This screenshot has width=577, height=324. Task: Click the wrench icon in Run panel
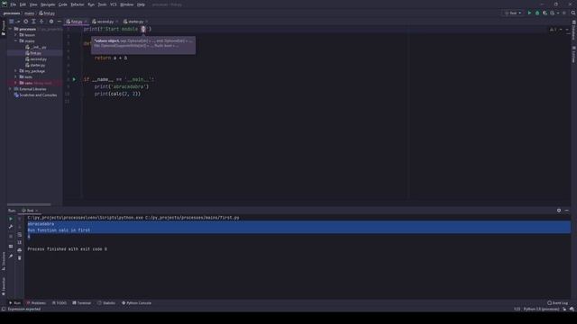11,227
